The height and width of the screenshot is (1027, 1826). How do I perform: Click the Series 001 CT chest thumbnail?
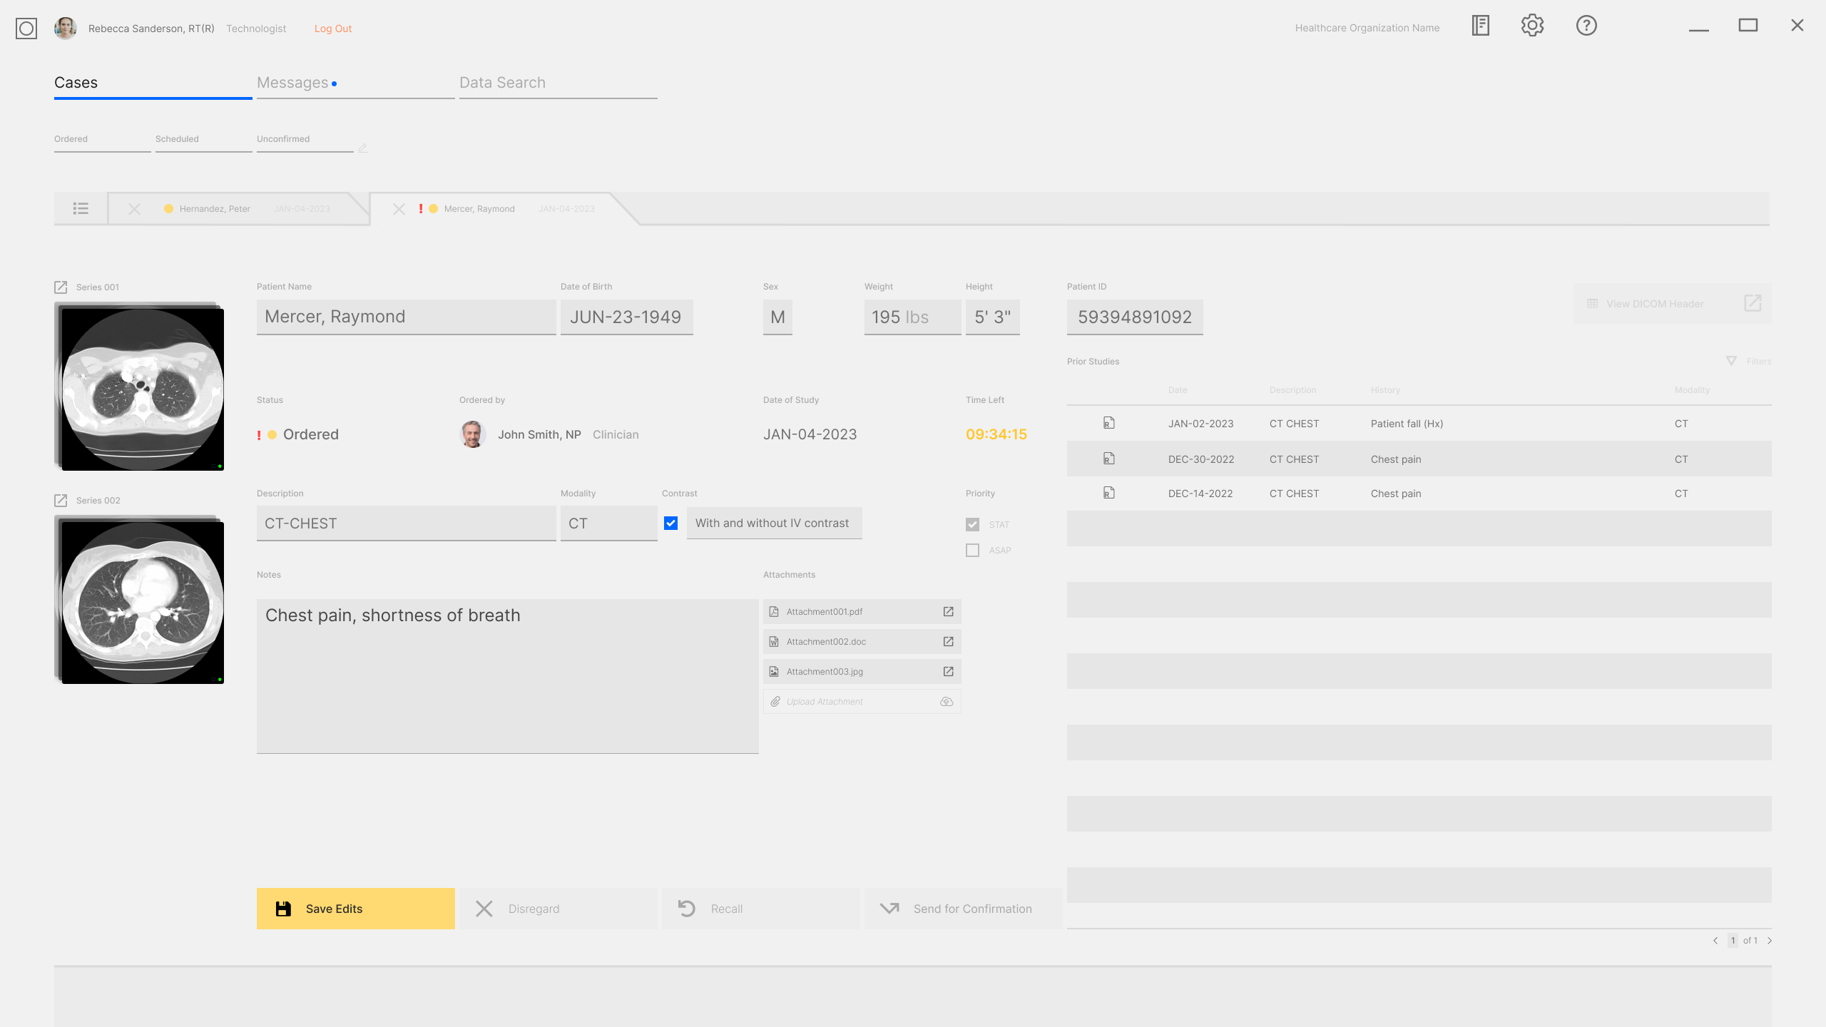point(142,387)
